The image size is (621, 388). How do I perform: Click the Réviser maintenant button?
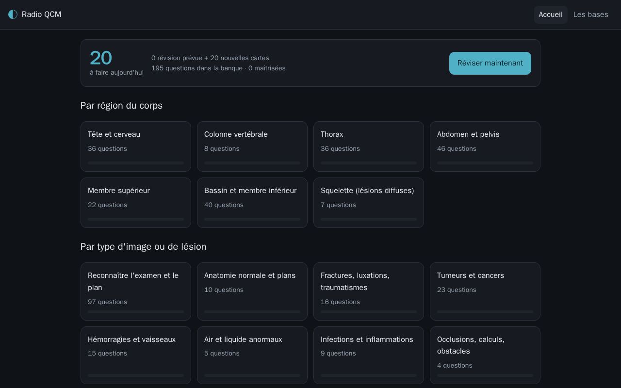(490, 63)
